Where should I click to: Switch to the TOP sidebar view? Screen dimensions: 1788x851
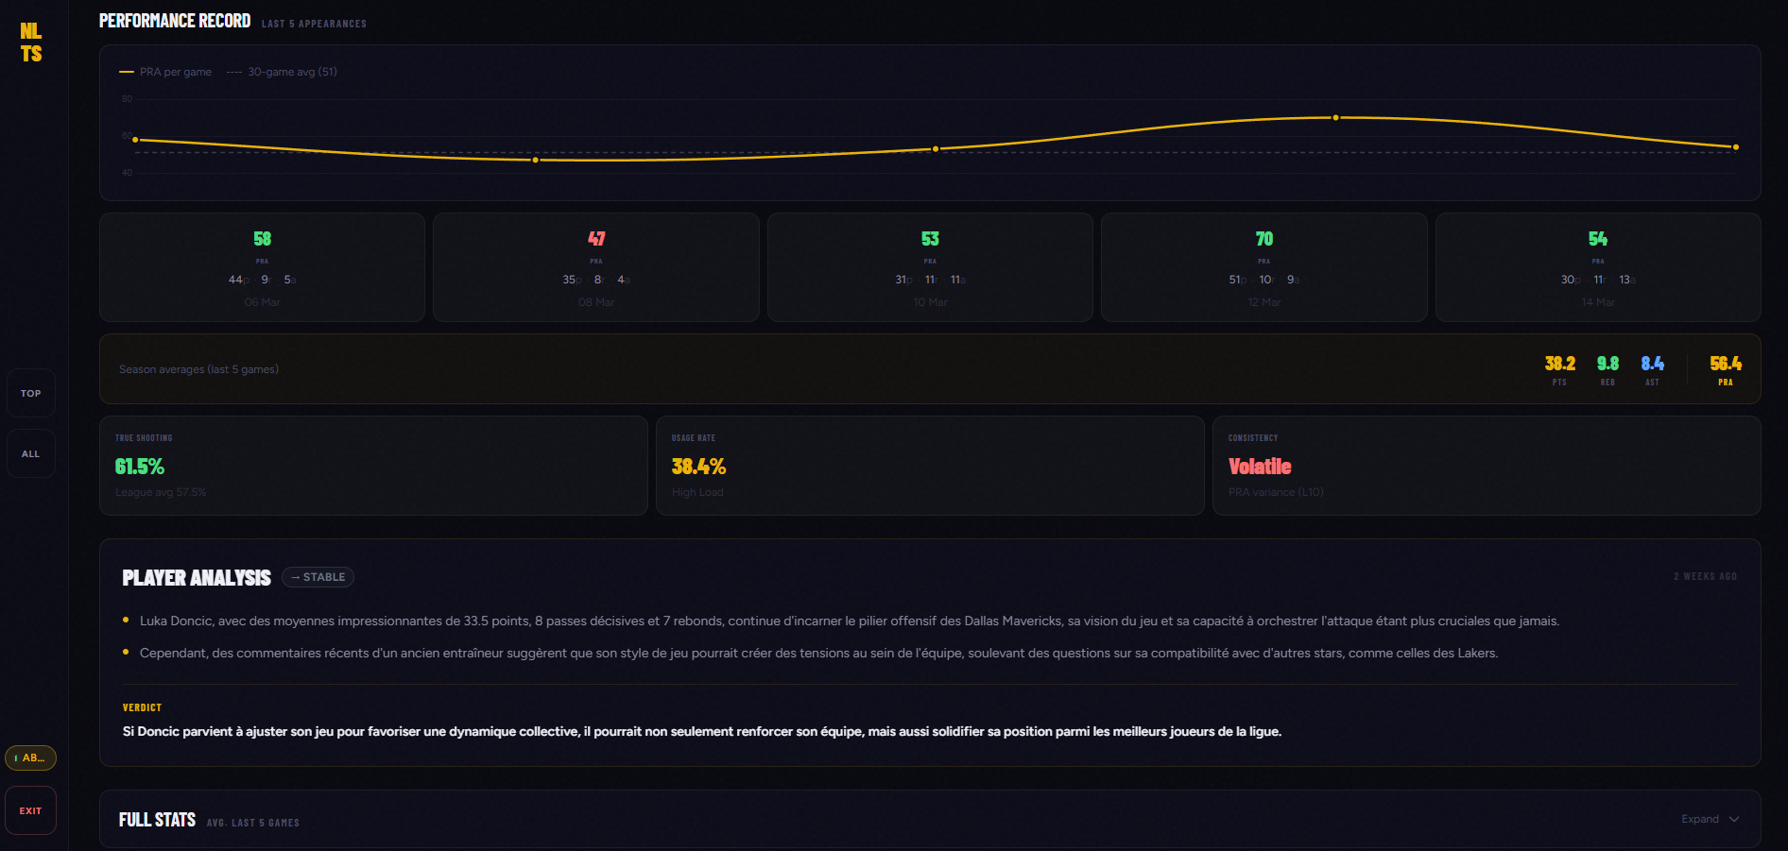click(31, 392)
